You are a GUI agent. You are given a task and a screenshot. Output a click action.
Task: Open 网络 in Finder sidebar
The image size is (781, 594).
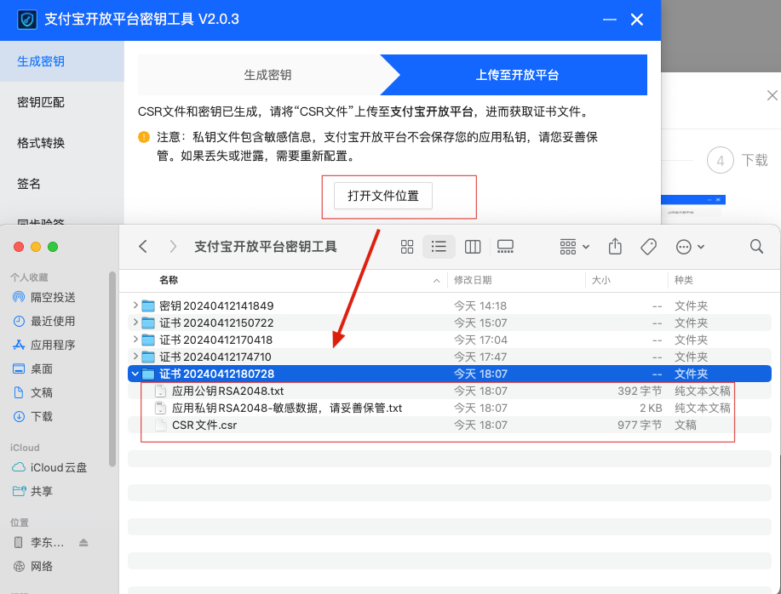click(x=33, y=567)
